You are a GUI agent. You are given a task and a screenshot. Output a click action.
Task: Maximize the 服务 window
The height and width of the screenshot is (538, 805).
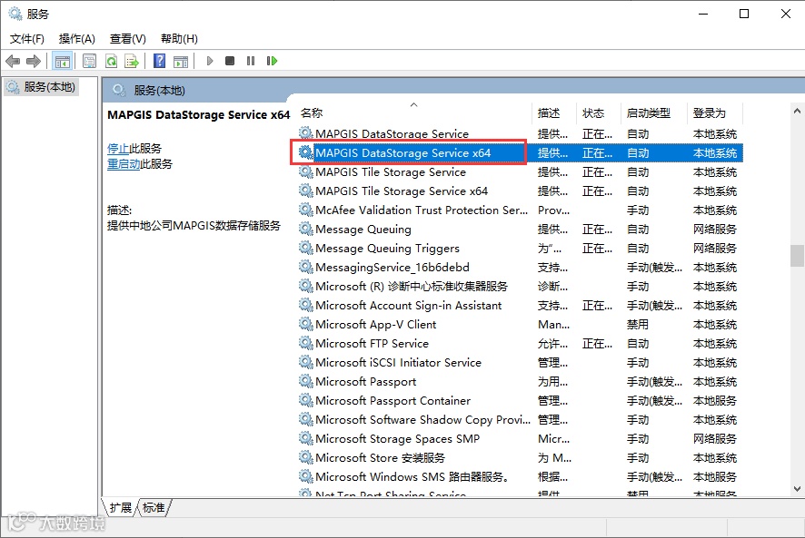(744, 14)
